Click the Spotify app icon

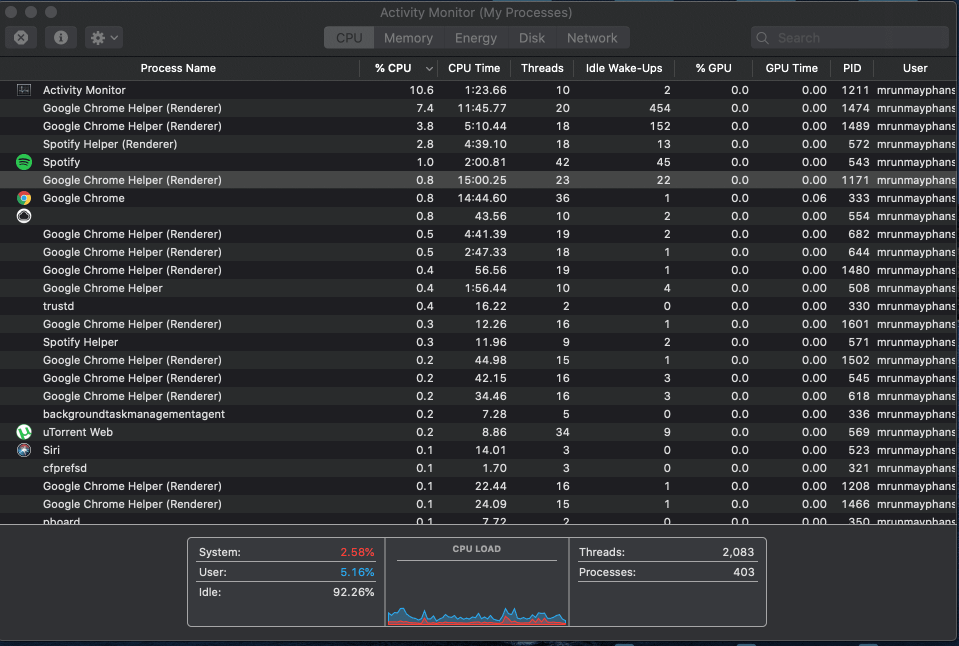24,162
